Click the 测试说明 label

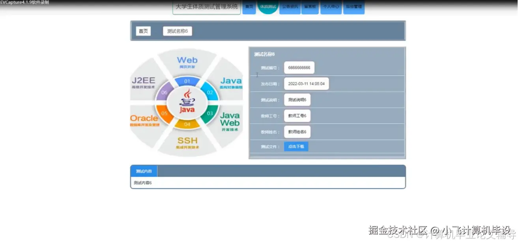click(x=270, y=100)
